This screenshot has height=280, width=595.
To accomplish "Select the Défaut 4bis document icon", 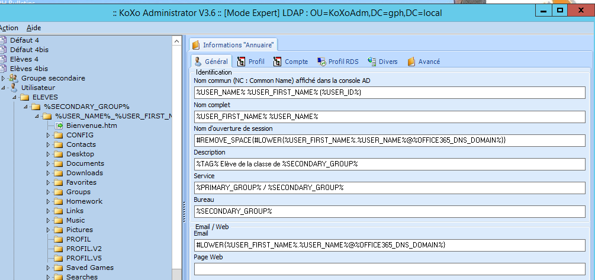I will pyautogui.click(x=3, y=50).
